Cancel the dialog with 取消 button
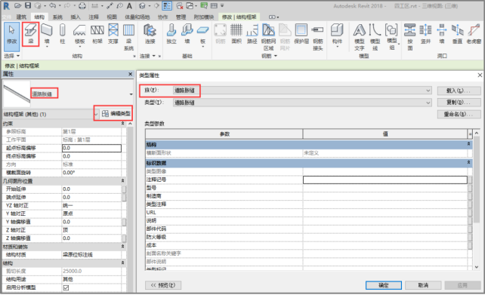Screen dimensions: 485x295 point(423,285)
